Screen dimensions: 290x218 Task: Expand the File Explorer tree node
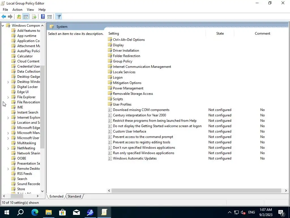tap(8, 97)
